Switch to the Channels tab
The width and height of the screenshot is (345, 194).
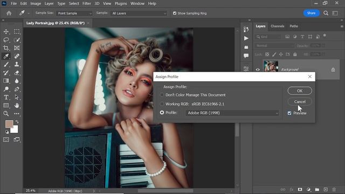[278, 26]
